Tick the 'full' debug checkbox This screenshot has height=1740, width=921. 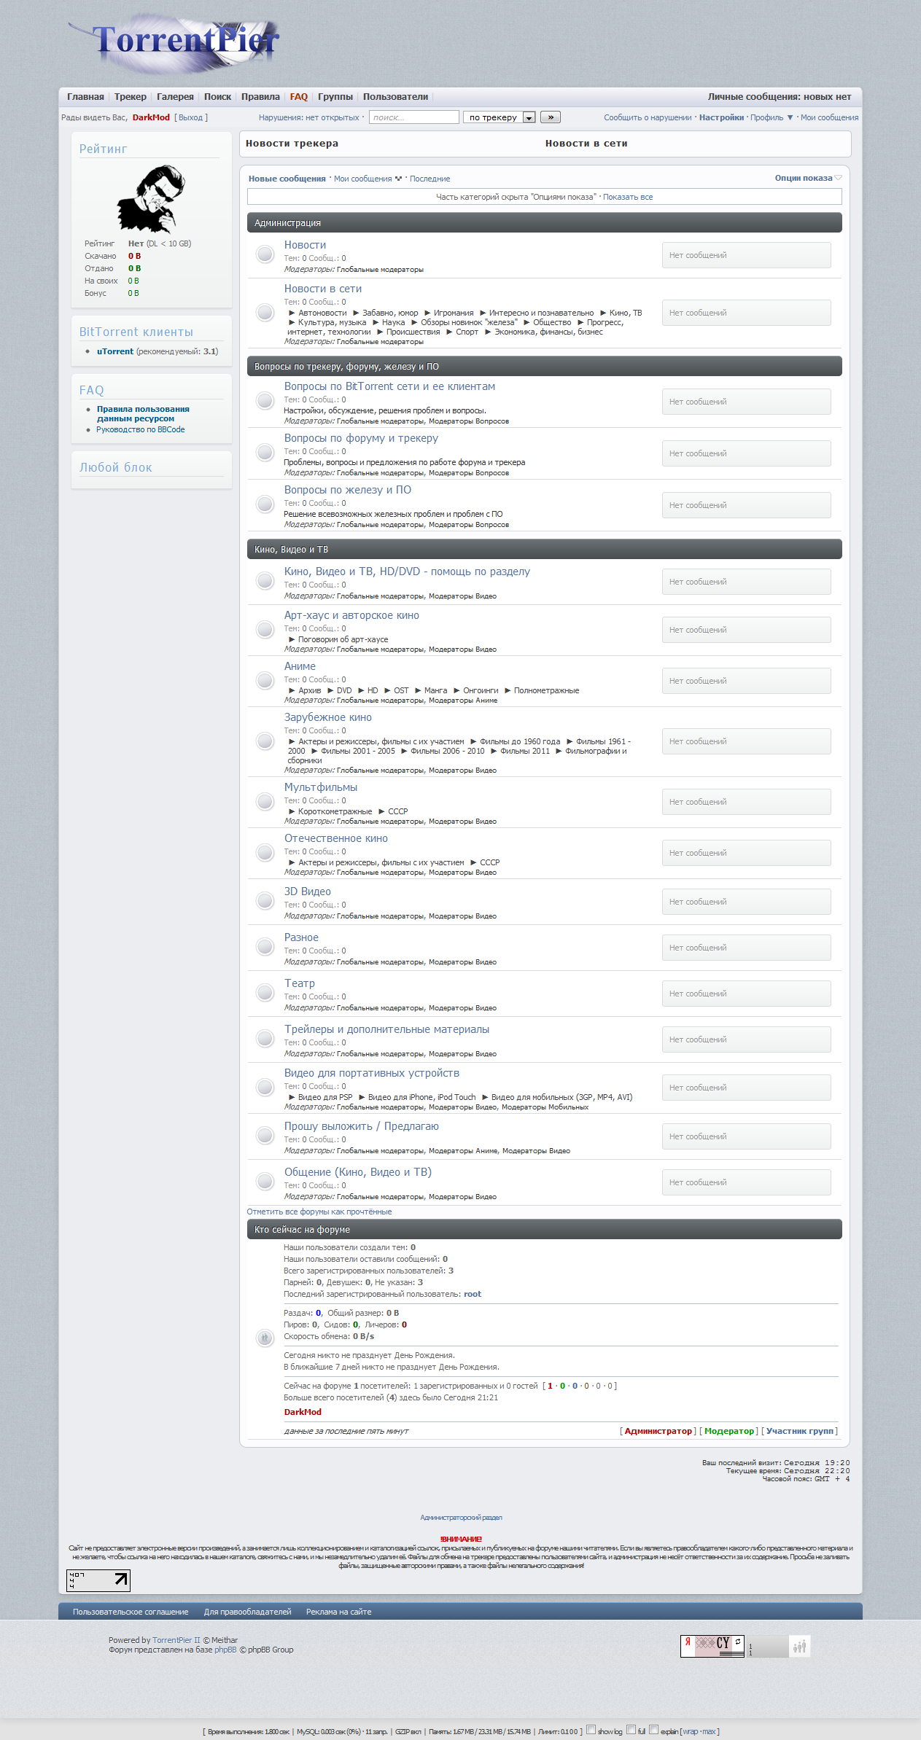click(632, 1729)
